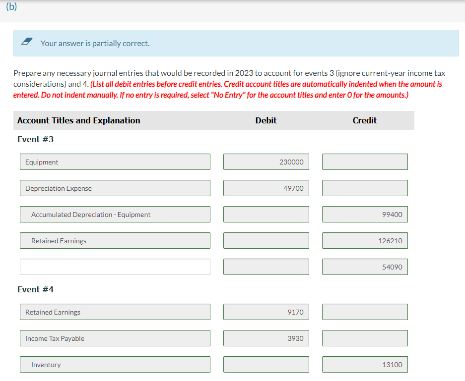Click the Accumulated Depreciation credit field showing 99400
The height and width of the screenshot is (381, 465).
click(365, 214)
